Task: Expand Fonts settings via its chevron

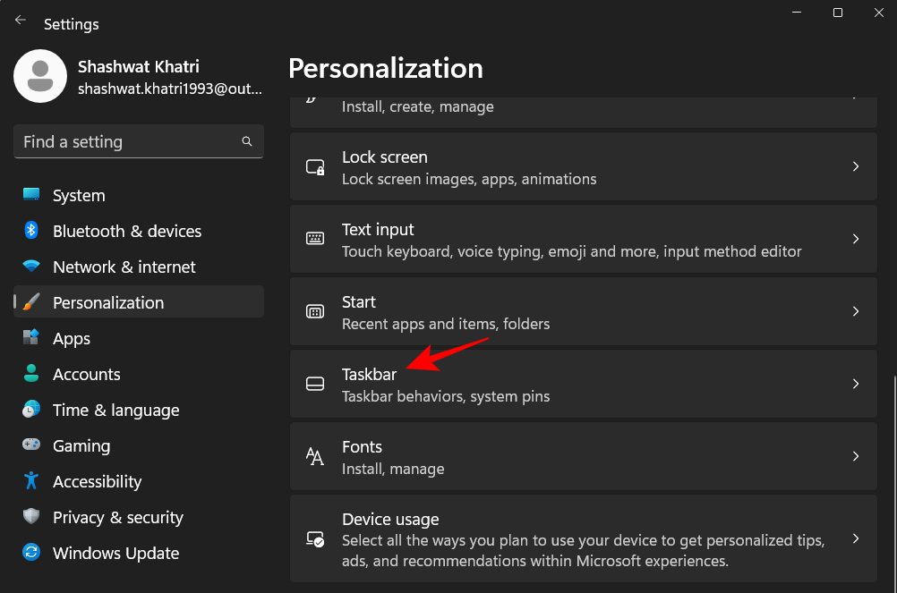Action: (x=855, y=456)
